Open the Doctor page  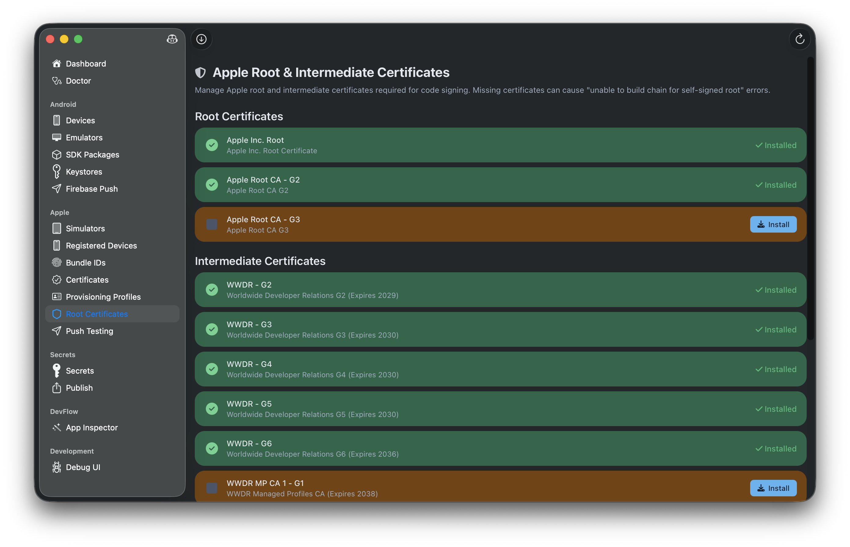[112, 81]
